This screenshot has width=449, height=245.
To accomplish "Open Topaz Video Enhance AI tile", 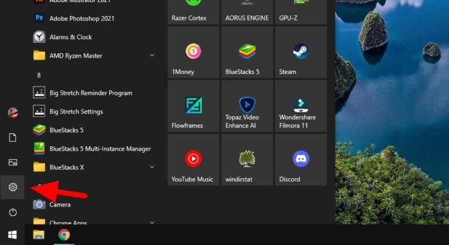I will pyautogui.click(x=247, y=106).
